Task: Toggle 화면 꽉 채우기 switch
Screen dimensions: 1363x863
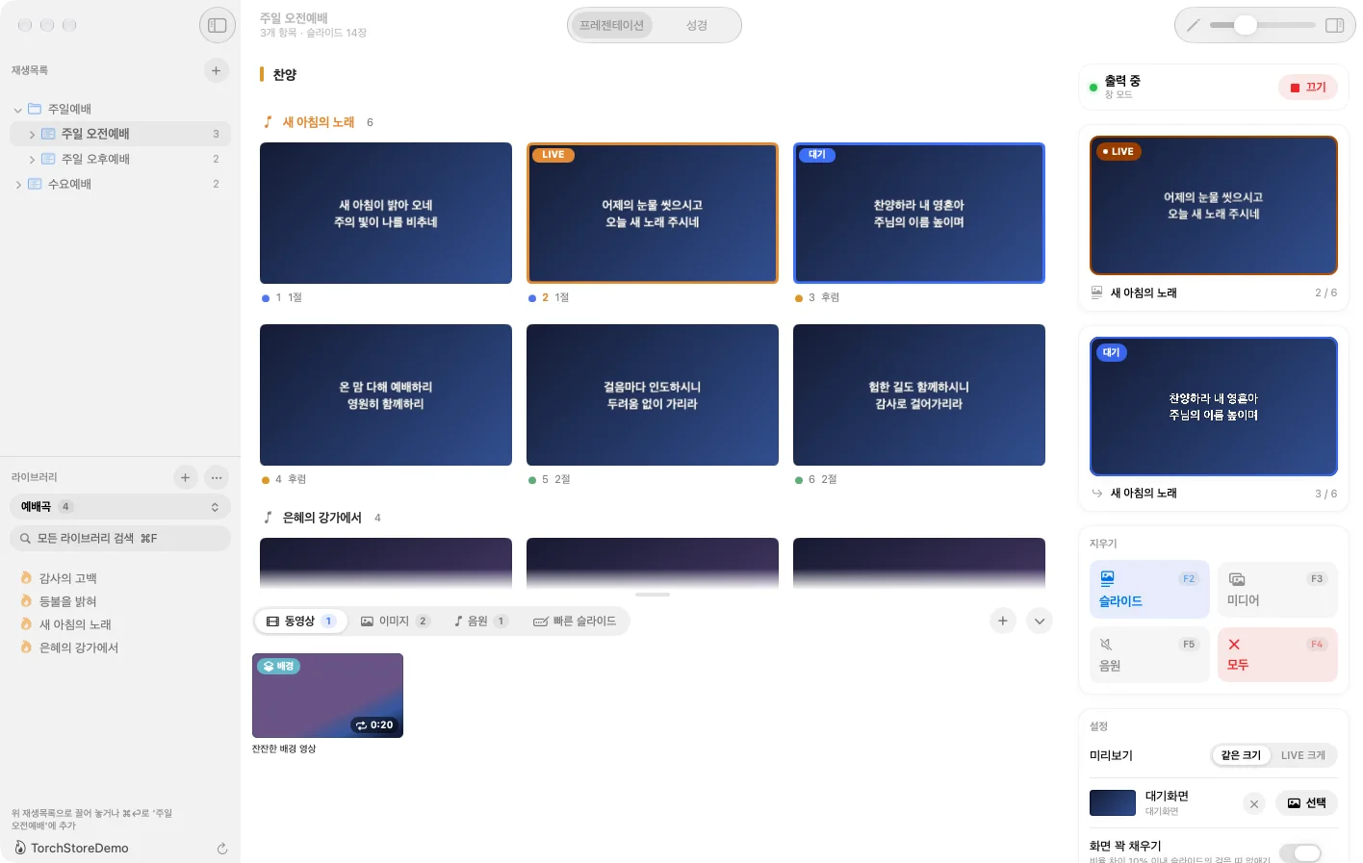Action: 1299,853
